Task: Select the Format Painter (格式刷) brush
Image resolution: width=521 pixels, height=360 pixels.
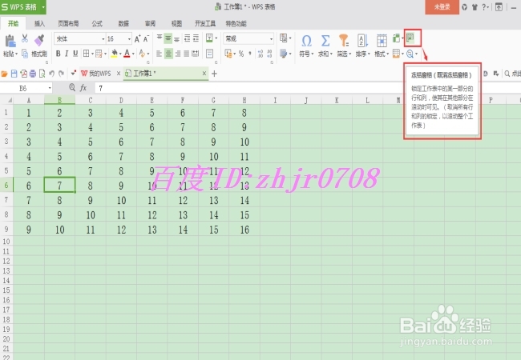Action: (39, 40)
